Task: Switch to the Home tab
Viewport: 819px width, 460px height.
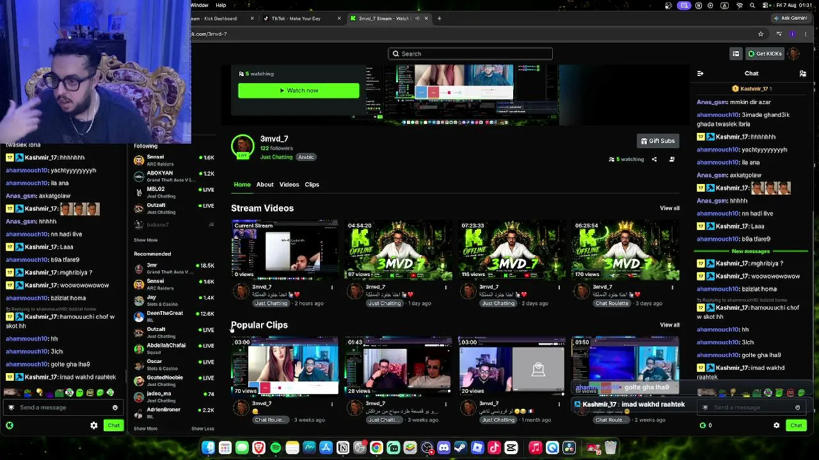Action: coord(242,185)
